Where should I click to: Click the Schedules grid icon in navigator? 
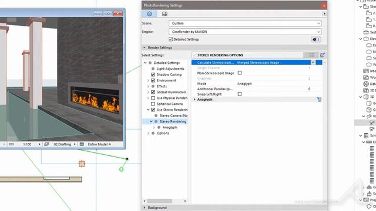[x=366, y=135]
